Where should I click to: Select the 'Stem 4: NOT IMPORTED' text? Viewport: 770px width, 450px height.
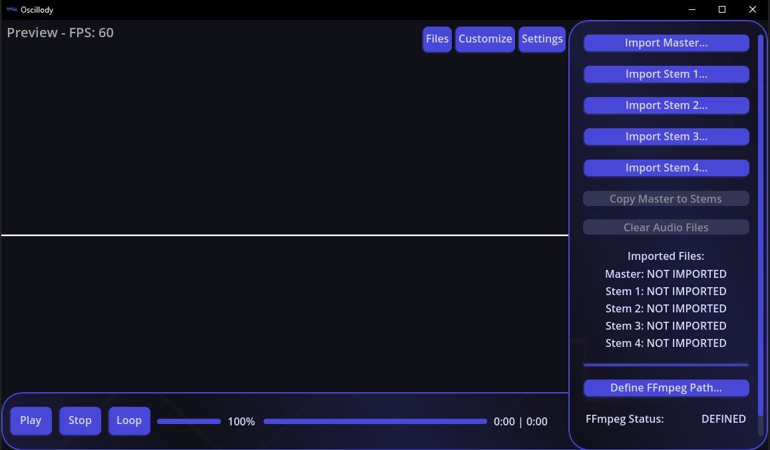pos(666,343)
